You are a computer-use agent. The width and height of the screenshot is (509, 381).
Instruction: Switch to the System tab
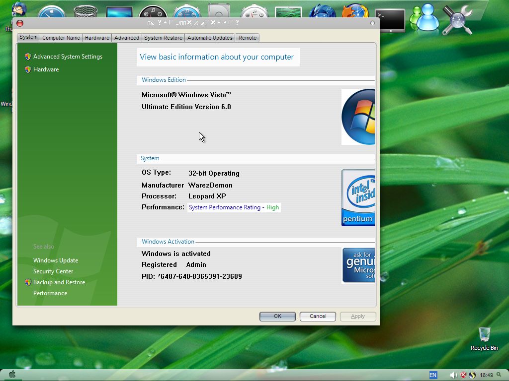point(28,37)
